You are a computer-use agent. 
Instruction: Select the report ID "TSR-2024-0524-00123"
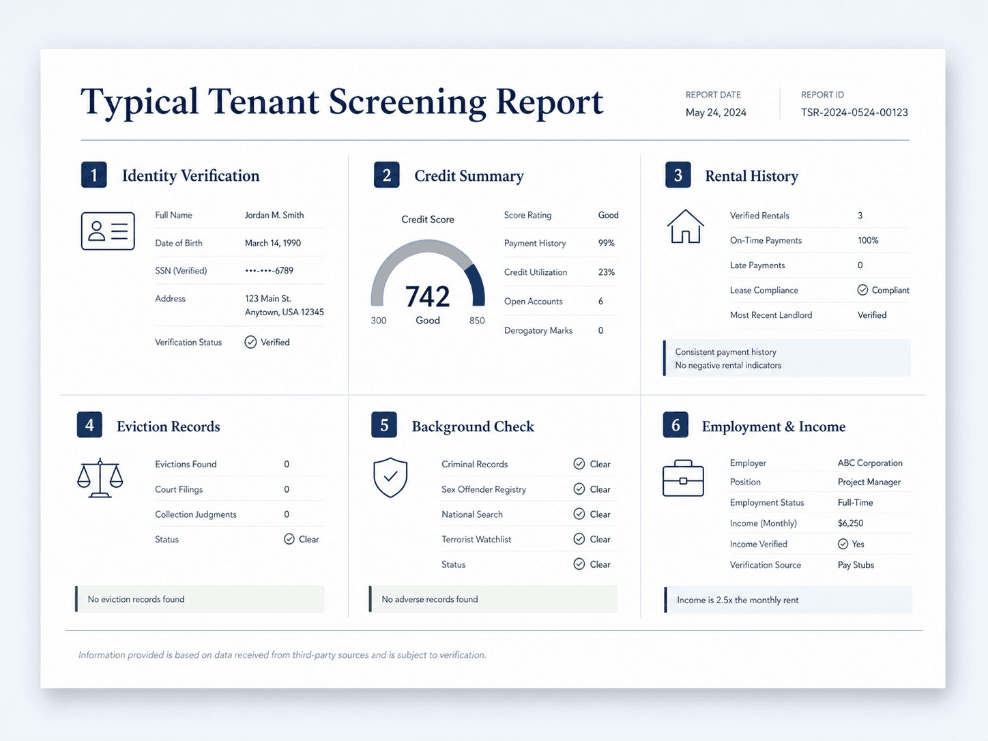click(x=854, y=113)
